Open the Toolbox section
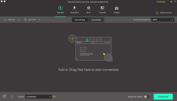The image size is (177, 101). pos(117,10)
